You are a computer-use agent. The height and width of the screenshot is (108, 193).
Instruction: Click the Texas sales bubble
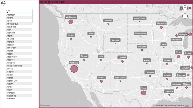tap(144, 93)
